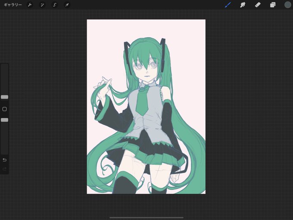The height and width of the screenshot is (220, 293).
Task: Select the Smudge tool
Action: point(243,5)
